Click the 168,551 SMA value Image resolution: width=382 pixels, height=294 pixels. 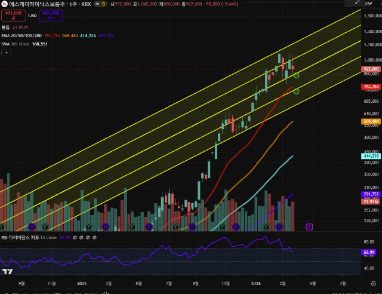[x=40, y=44]
